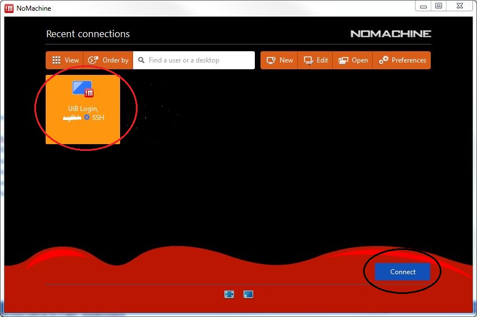The height and width of the screenshot is (317, 477).
Task: Select the UiB Login connection tile
Action: click(83, 109)
